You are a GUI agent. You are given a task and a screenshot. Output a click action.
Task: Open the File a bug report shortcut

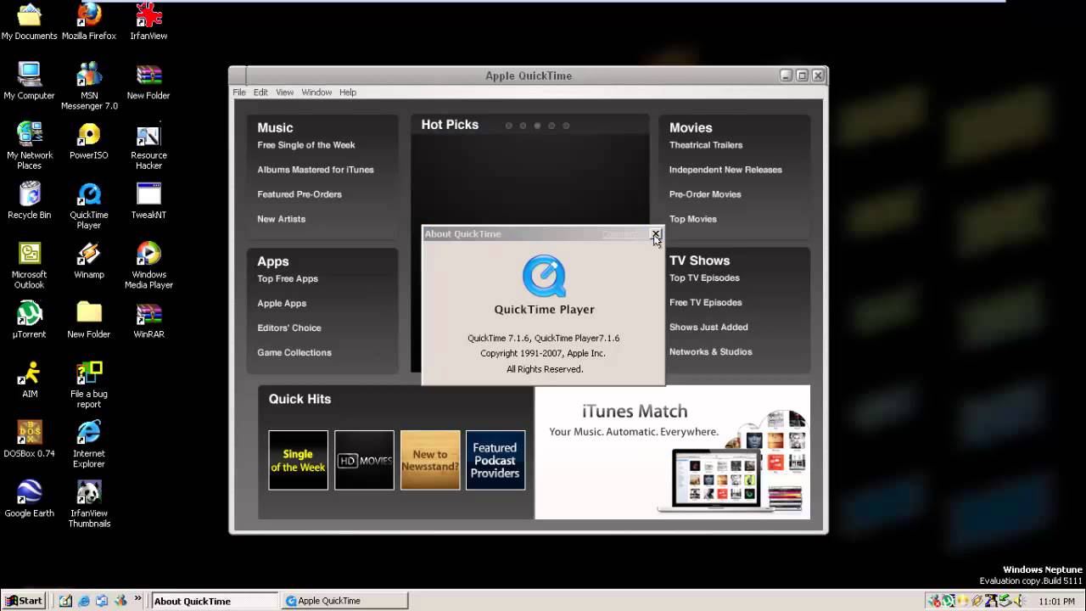(x=89, y=384)
